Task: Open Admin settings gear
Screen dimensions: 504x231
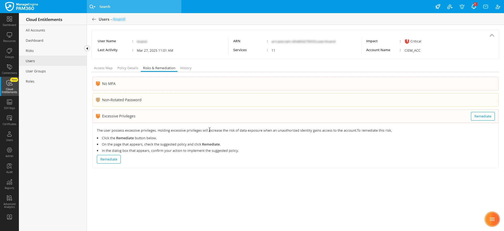Action: [x=9, y=152]
